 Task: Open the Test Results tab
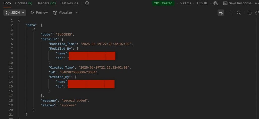pos(69,3)
